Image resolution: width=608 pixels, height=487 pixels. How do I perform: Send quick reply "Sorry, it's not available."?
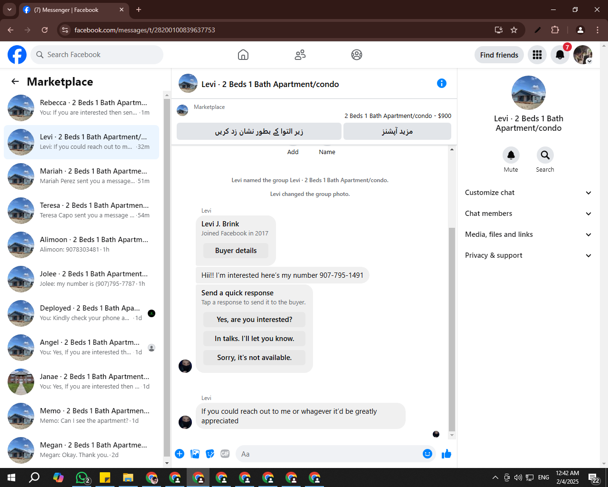pos(254,358)
